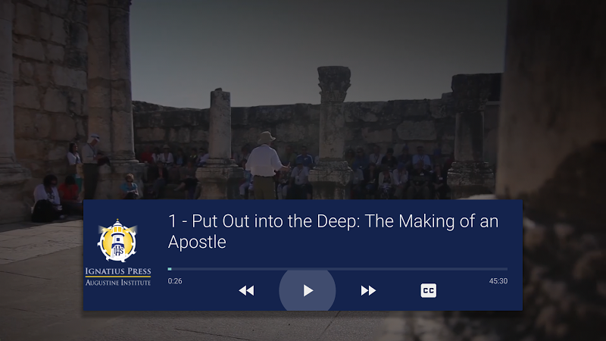Click the 0:26 elapsed time label
The image size is (606, 341).
tap(175, 281)
